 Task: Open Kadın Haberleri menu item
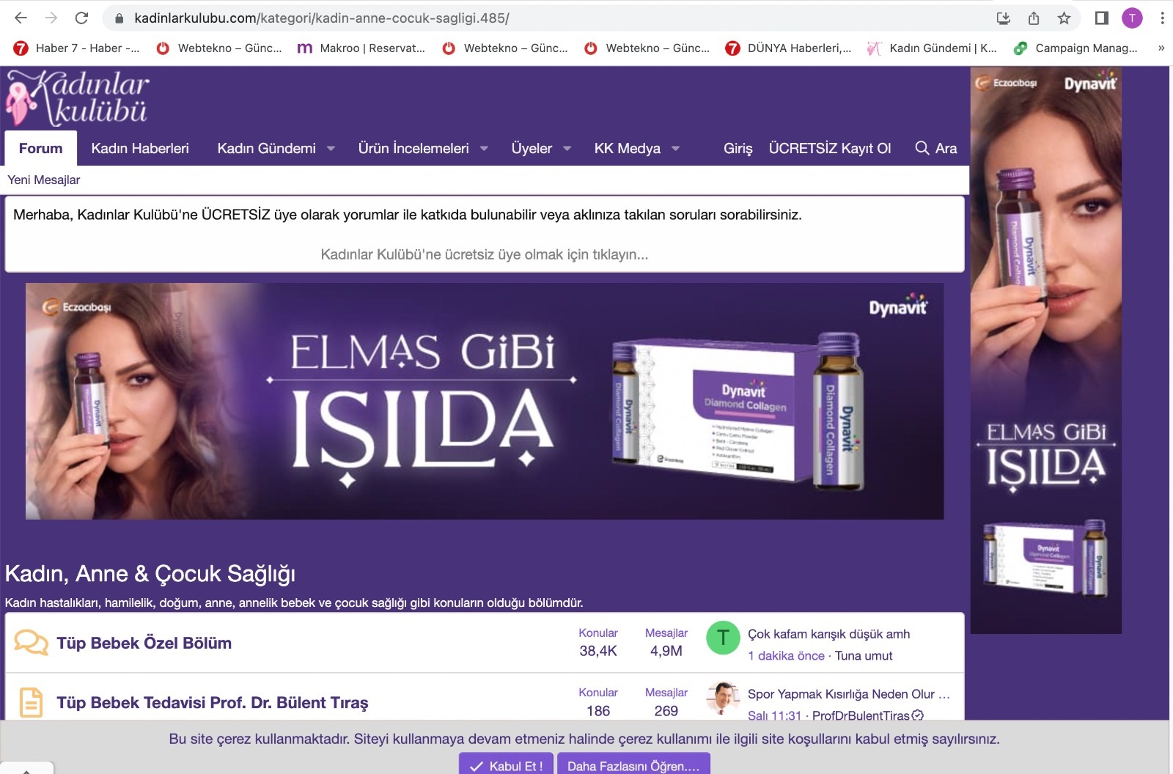pos(140,148)
